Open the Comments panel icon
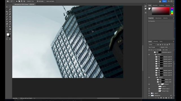 click(146, 9)
